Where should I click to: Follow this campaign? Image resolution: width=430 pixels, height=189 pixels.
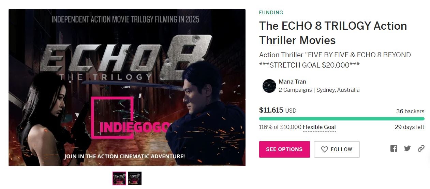[337, 149]
